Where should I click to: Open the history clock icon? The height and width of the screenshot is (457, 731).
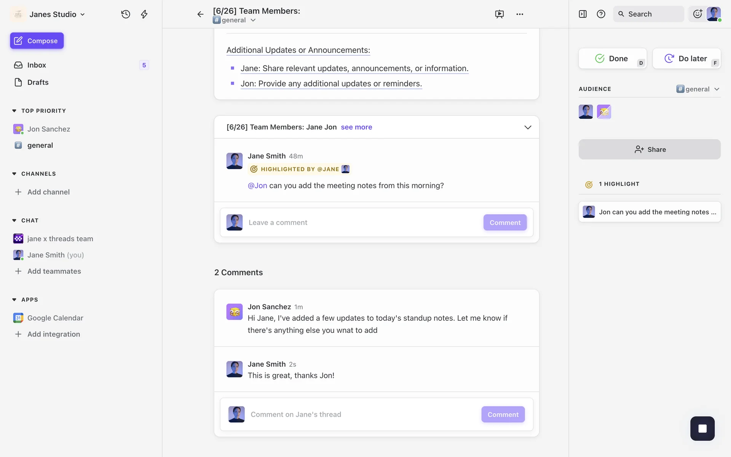coord(126,14)
